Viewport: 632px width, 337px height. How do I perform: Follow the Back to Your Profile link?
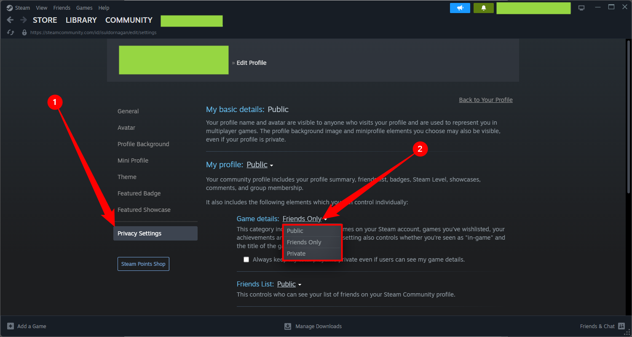click(x=486, y=100)
